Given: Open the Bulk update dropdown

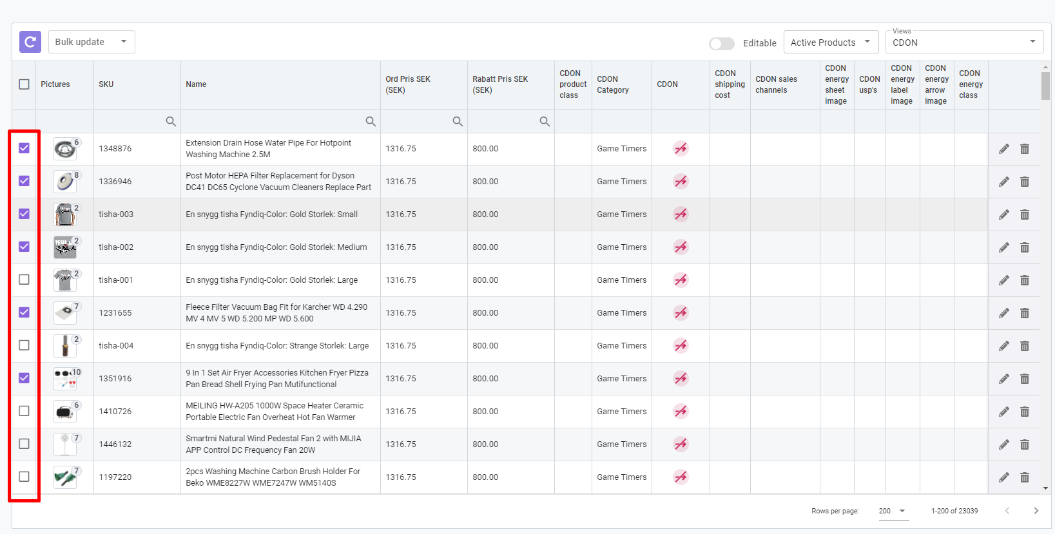Looking at the screenshot, I should click(x=92, y=42).
